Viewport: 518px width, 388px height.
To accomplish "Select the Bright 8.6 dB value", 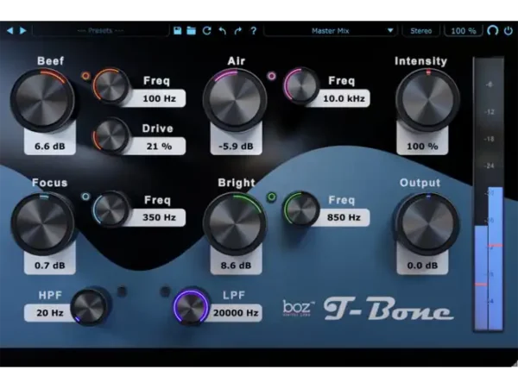I will 236,266.
